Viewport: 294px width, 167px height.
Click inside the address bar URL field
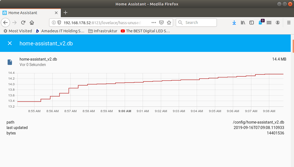tap(99, 22)
